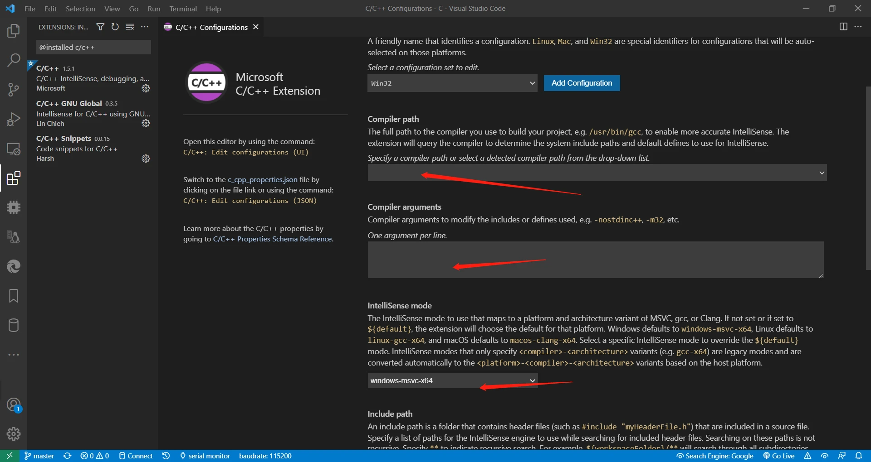Open editor more actions ellipsis
This screenshot has width=871, height=462.
(858, 27)
